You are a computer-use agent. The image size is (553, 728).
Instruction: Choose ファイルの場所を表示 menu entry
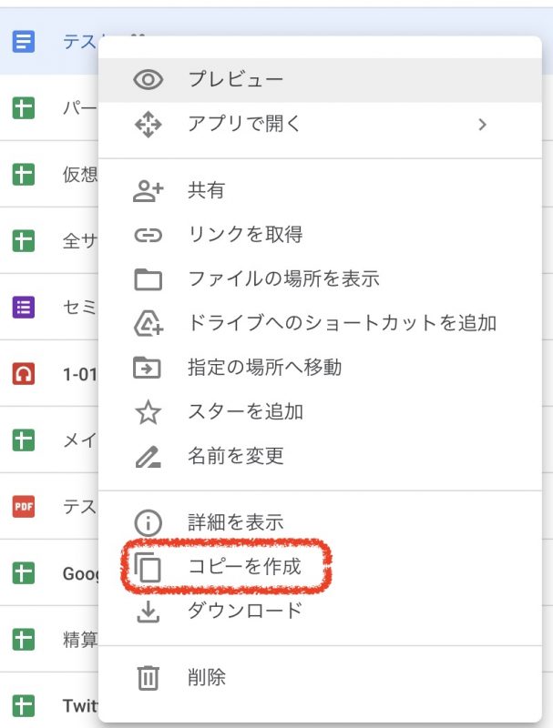click(x=283, y=279)
